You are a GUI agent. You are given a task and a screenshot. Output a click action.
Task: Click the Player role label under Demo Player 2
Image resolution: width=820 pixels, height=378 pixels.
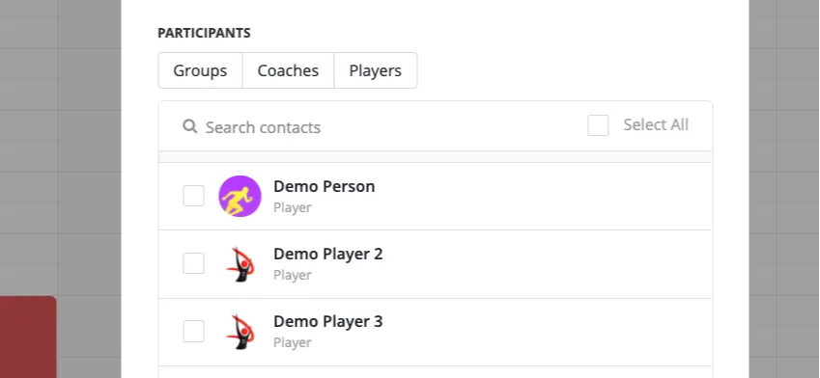coord(293,275)
